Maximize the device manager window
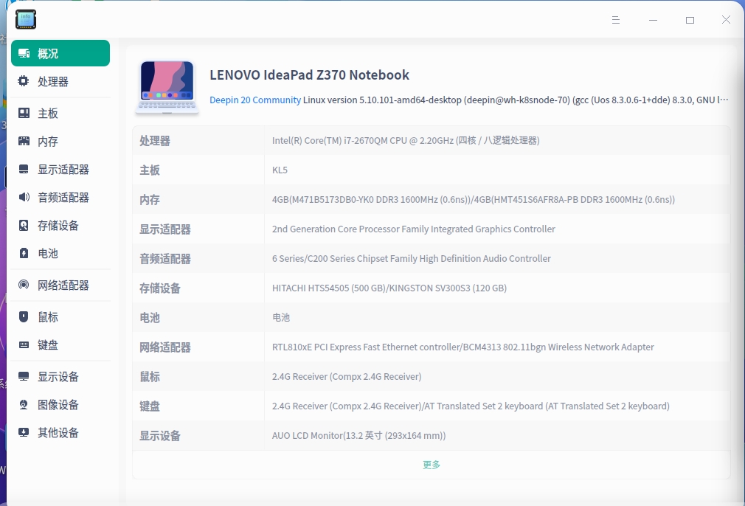 690,20
